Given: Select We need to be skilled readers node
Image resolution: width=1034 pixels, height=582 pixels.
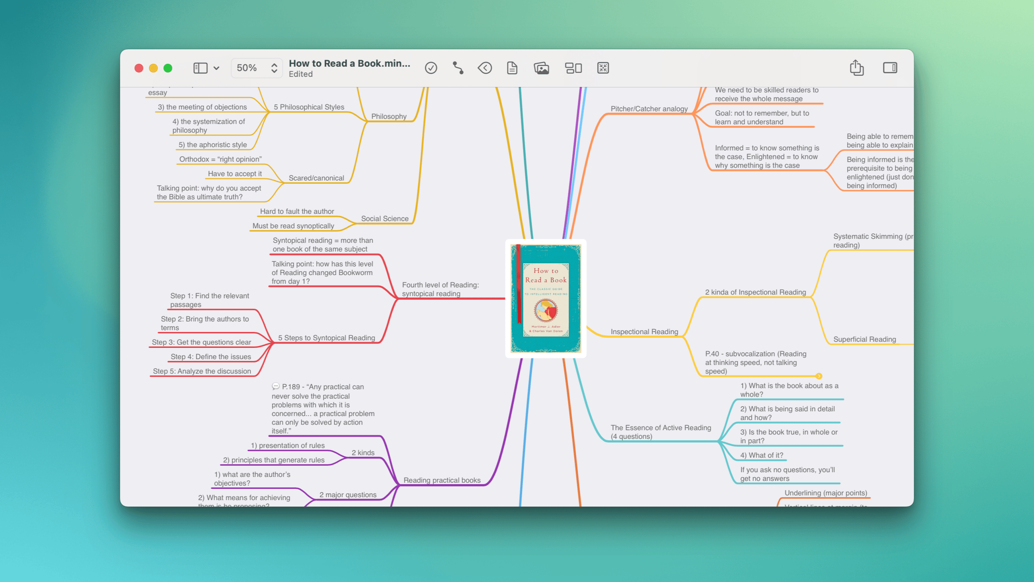Looking at the screenshot, I should pos(766,94).
